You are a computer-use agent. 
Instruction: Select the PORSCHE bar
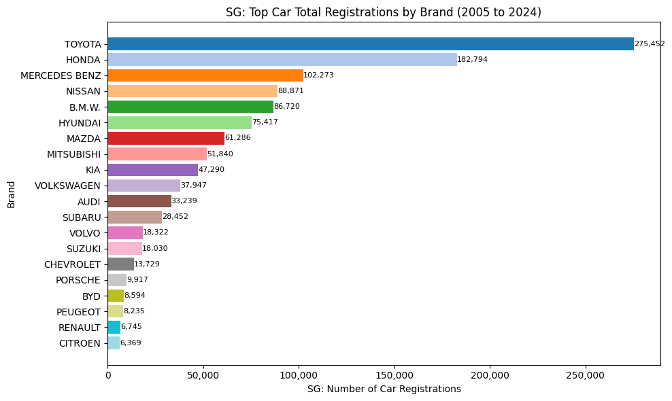(x=118, y=280)
